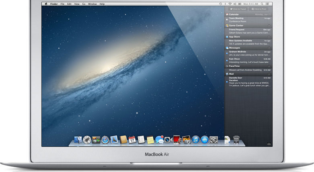Open the Help menu
Image resolution: width=314 pixels, height=172 pixels.
[x=102, y=4]
